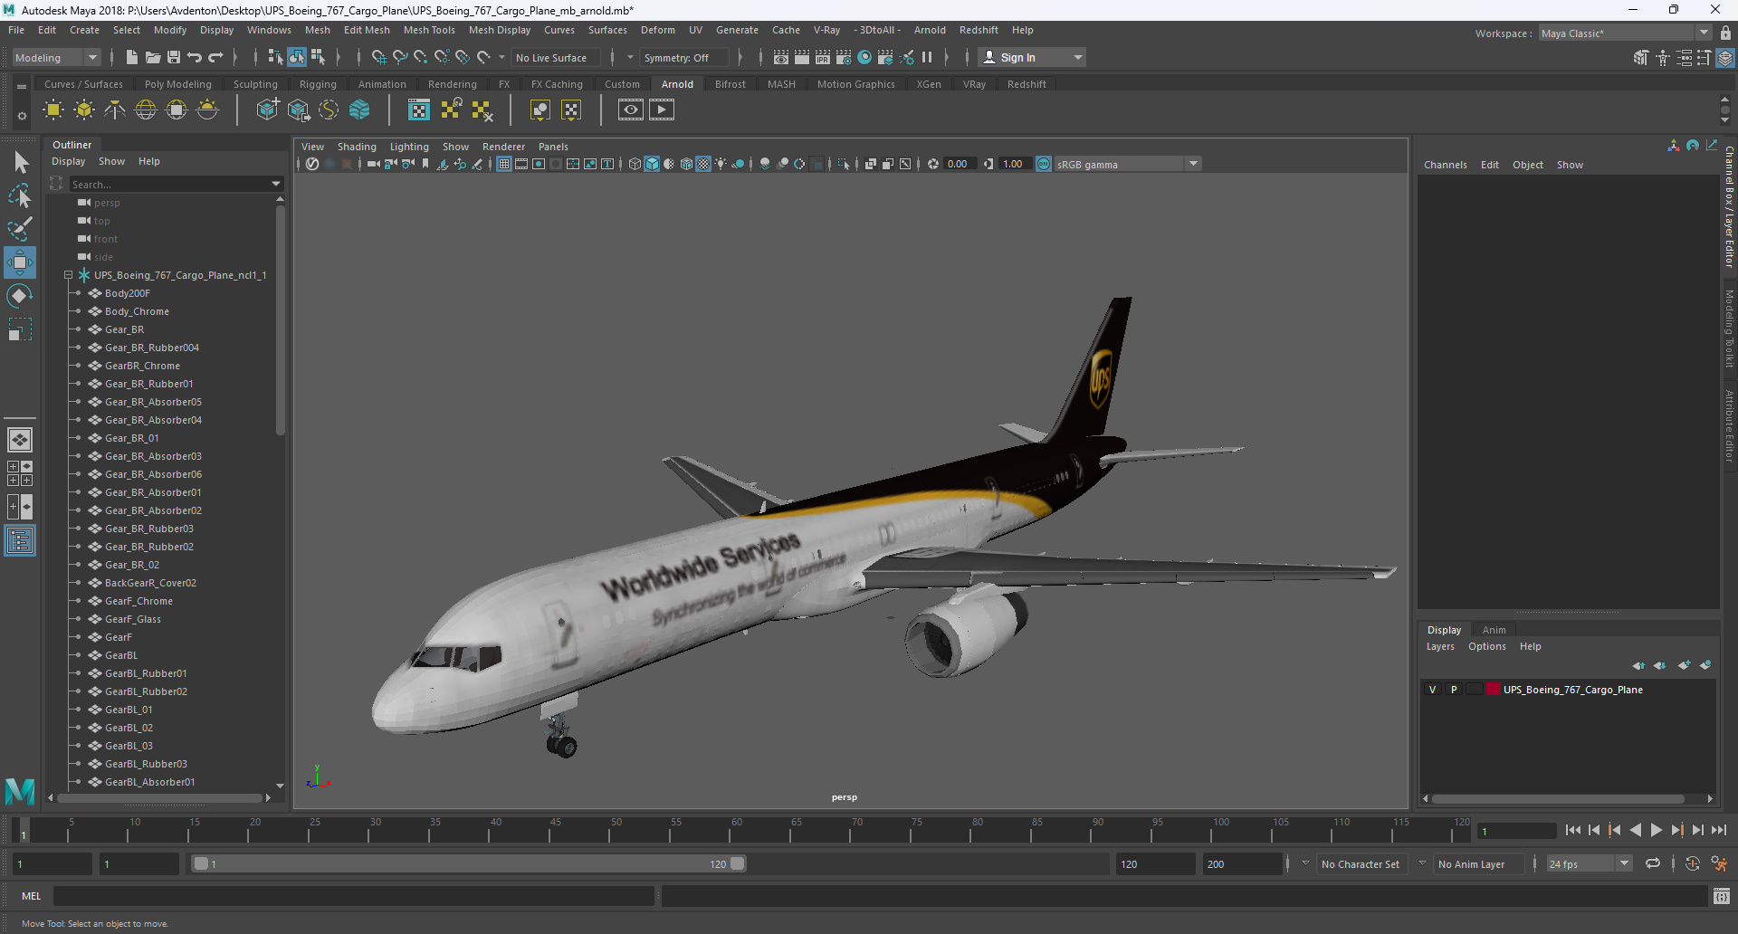Image resolution: width=1738 pixels, height=934 pixels.
Task: Open Arnold RenderView eye icon
Action: click(631, 110)
